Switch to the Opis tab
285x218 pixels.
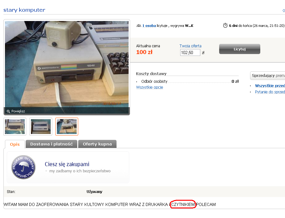15,144
